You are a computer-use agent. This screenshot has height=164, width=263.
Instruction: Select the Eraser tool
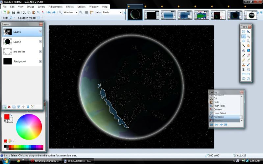(249, 55)
